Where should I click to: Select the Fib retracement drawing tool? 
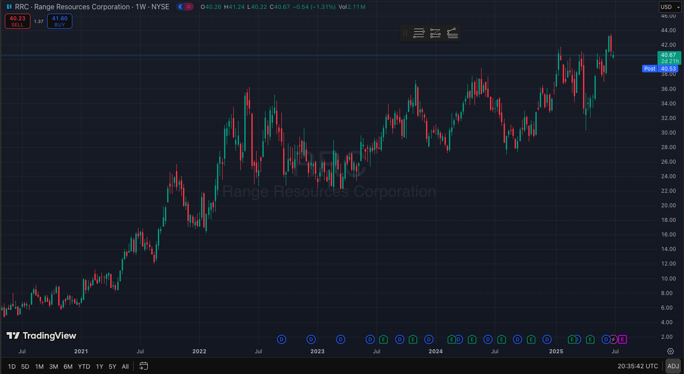pyautogui.click(x=419, y=33)
